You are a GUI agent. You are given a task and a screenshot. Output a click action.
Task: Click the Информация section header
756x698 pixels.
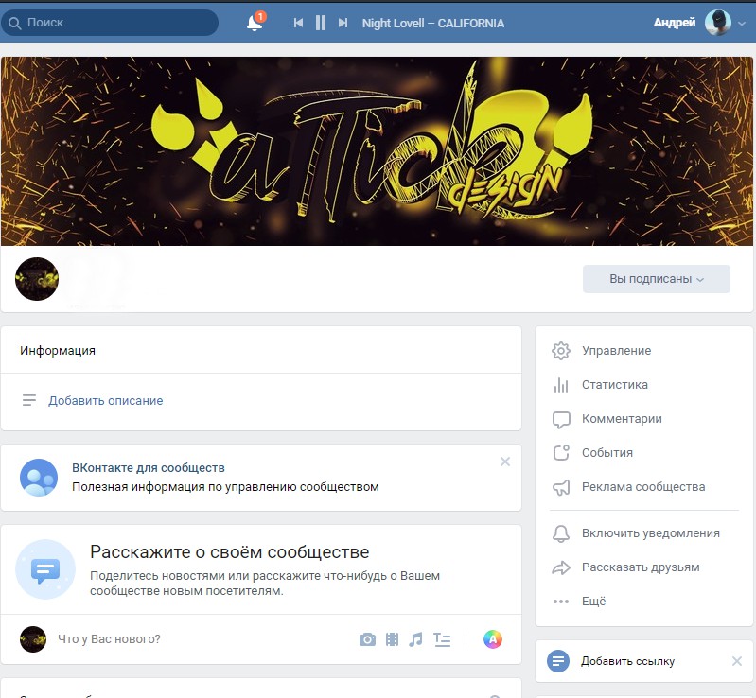(58, 351)
